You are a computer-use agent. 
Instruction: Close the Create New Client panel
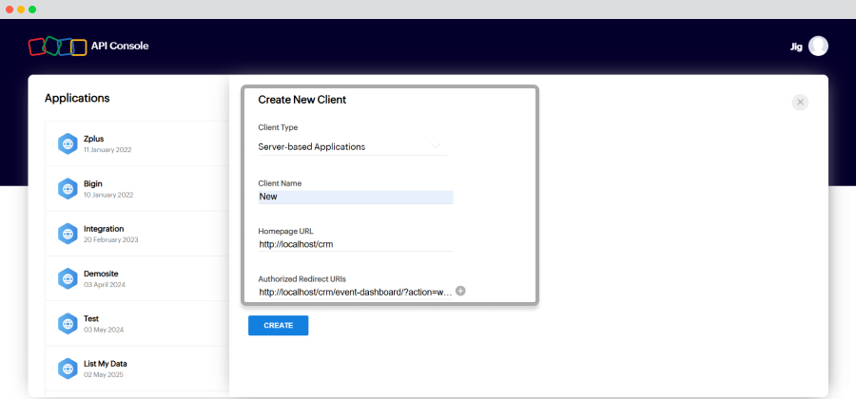[x=800, y=102]
